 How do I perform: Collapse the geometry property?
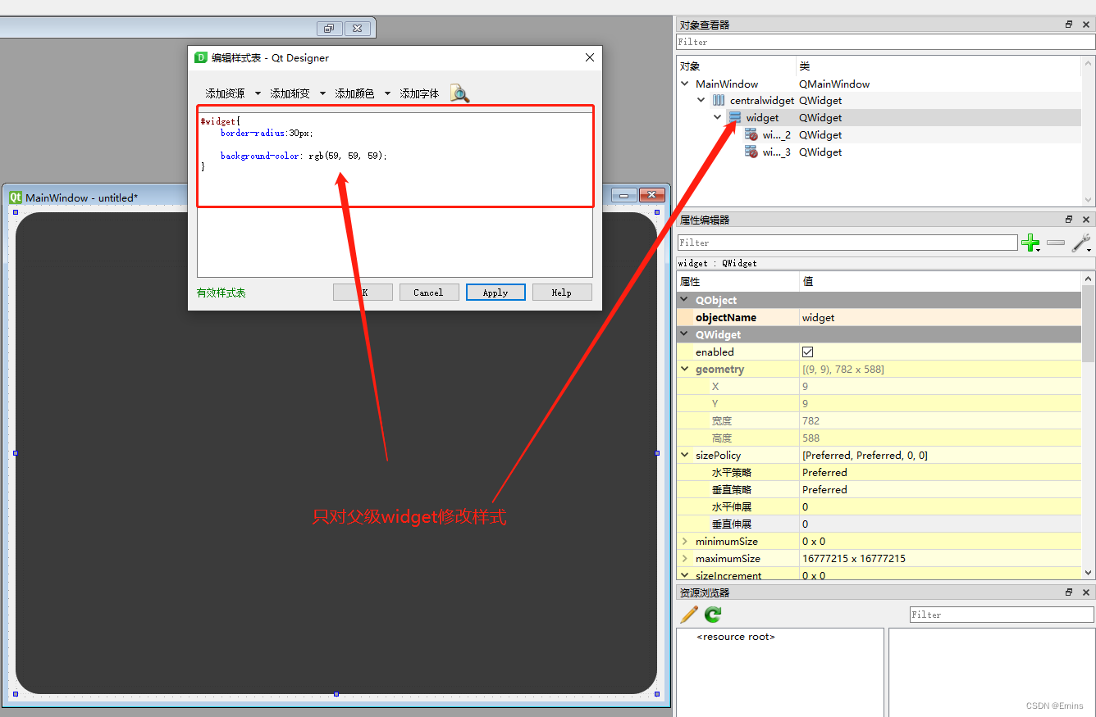[x=685, y=369]
